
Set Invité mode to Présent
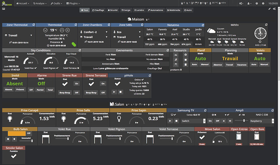[20, 89]
